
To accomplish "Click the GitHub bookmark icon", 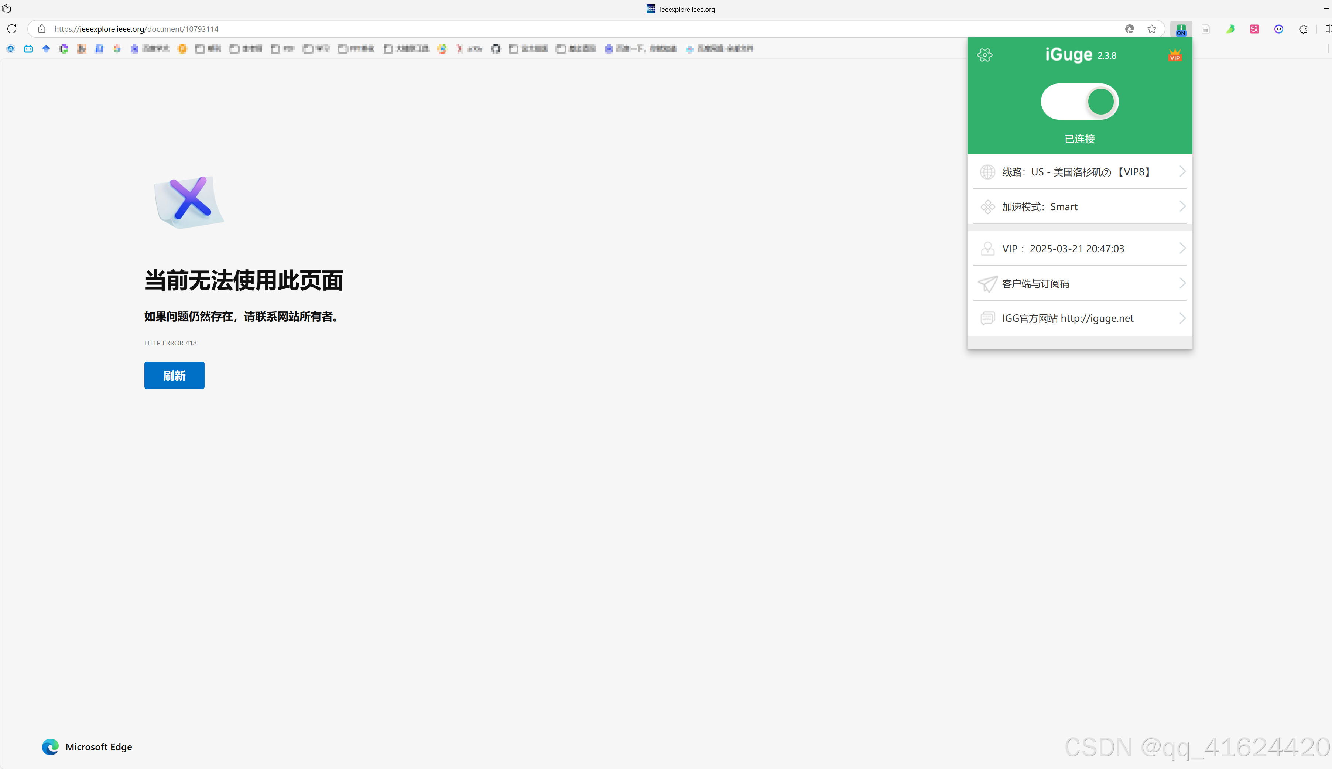I will tap(495, 49).
